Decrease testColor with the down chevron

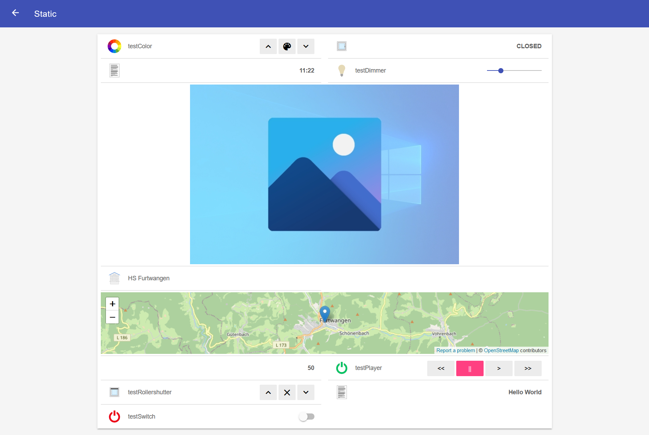306,46
